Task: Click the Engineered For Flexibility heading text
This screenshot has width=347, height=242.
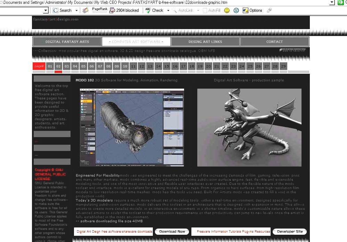Action: pyautogui.click(x=98, y=176)
